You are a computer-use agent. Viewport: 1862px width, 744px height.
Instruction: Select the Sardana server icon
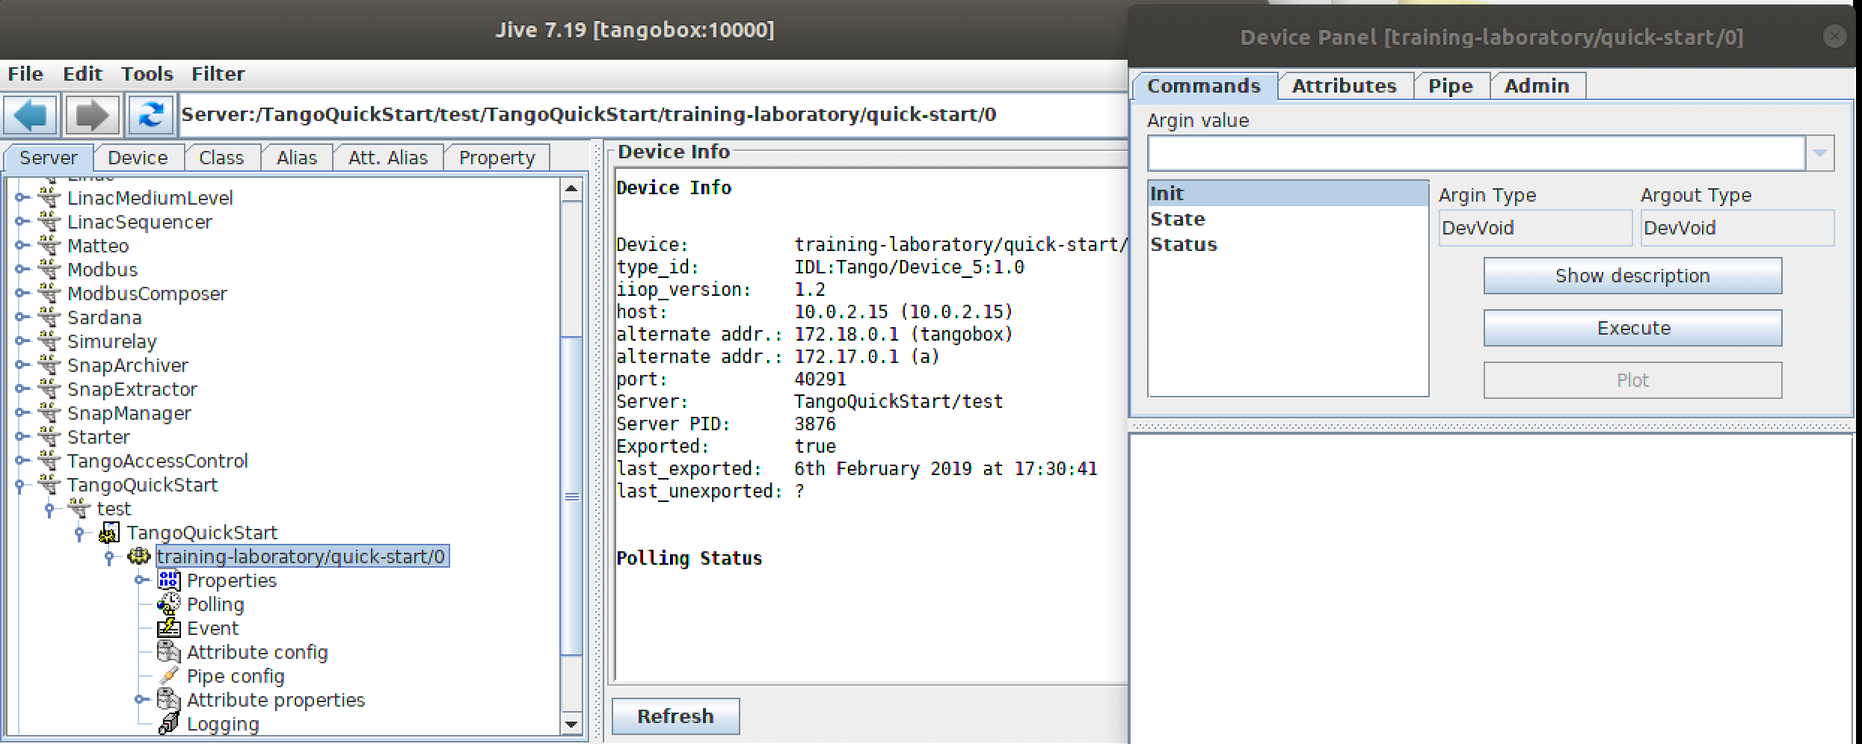click(49, 317)
